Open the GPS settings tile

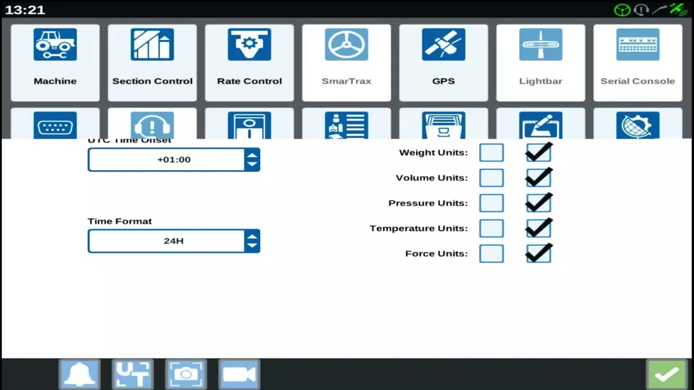coord(444,63)
